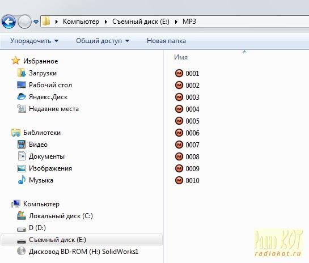
Task: Select Дисковод BD-ROM (H:) SolidWorks1
Action: coord(83,252)
